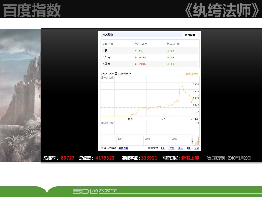
Task: Click the 2007 year in overview timeline
Action: point(120,139)
